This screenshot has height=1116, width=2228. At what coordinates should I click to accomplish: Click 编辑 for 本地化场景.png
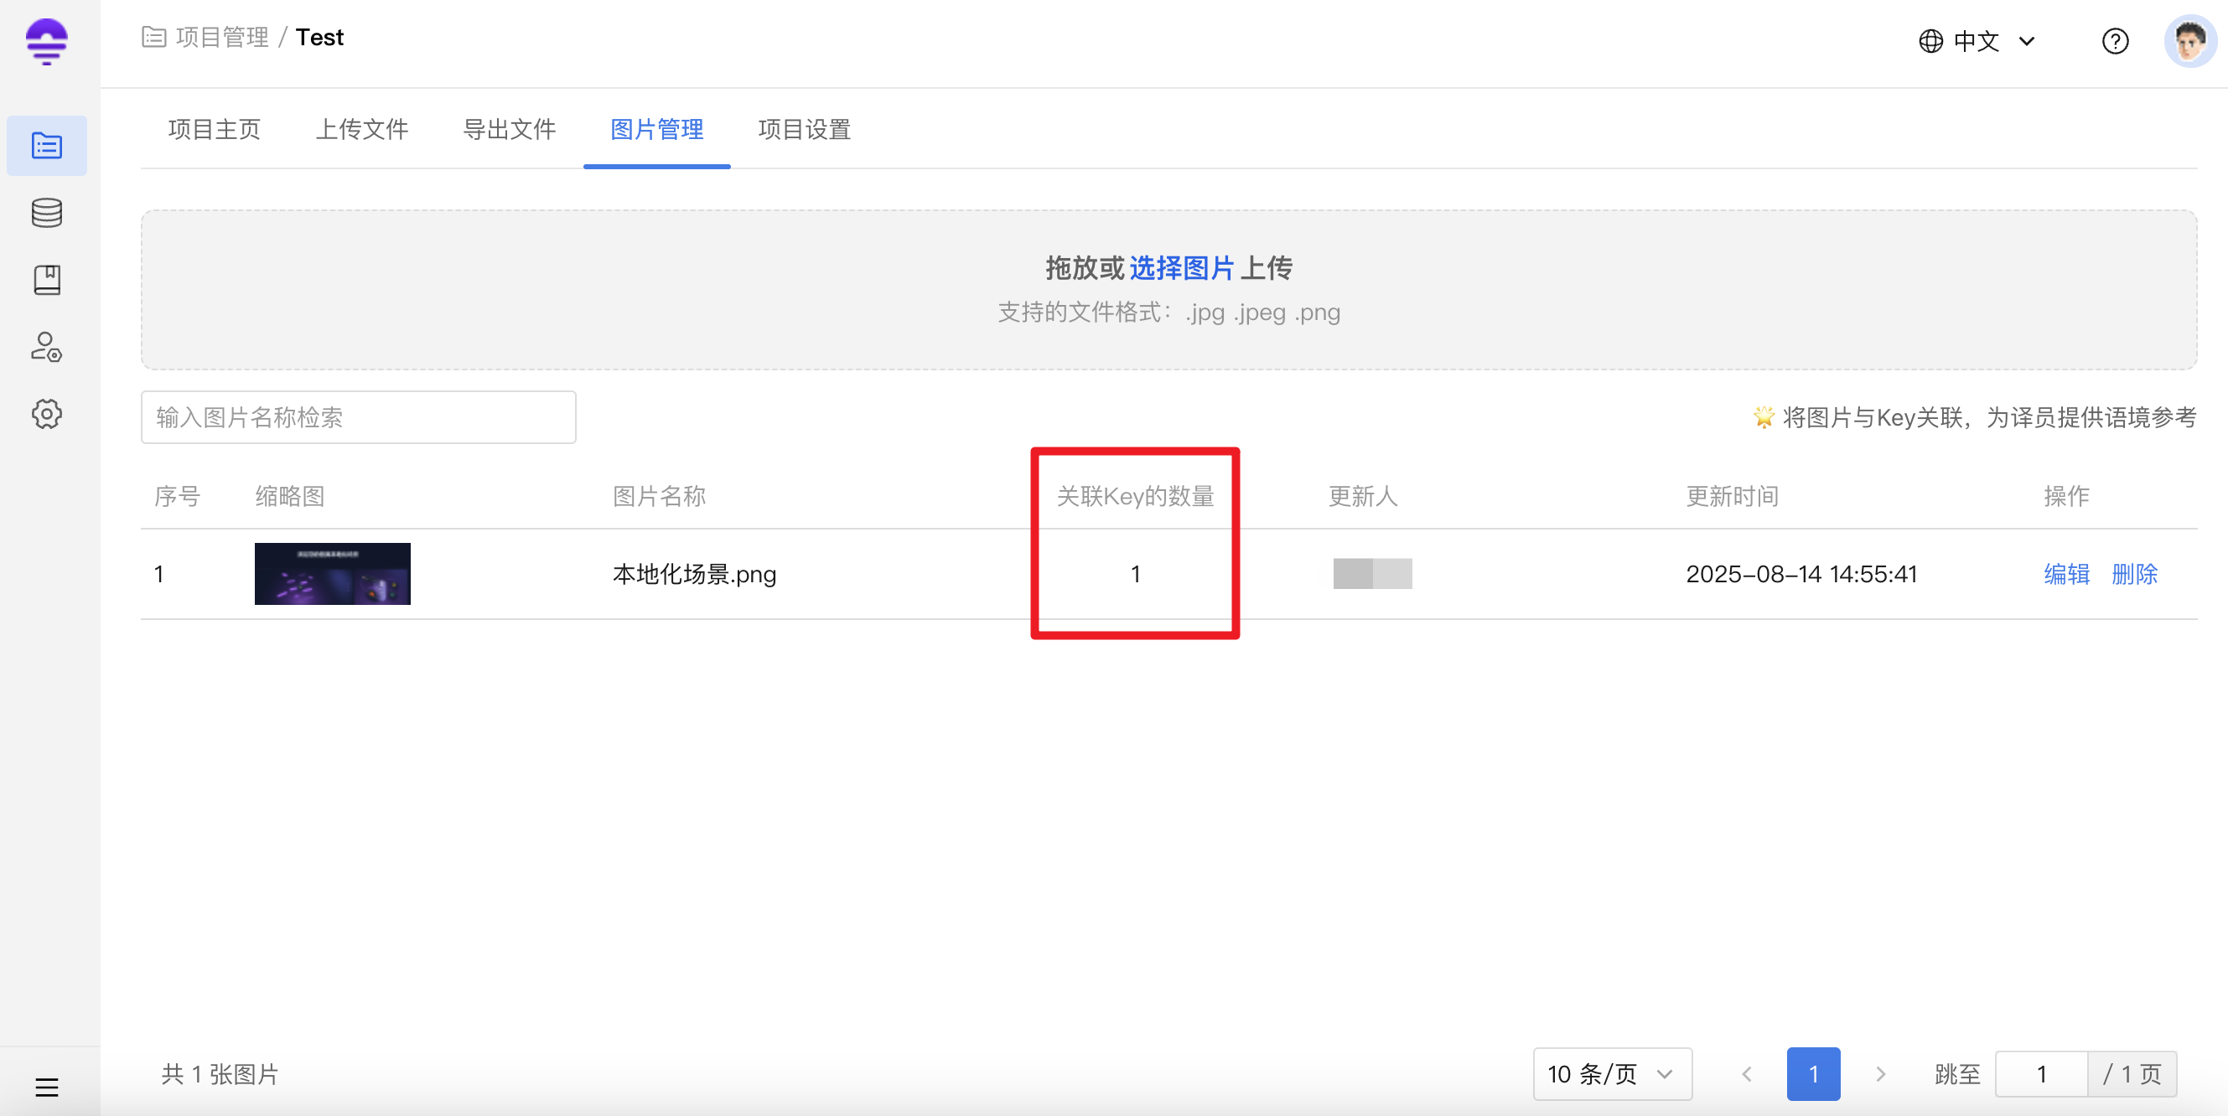point(2066,574)
